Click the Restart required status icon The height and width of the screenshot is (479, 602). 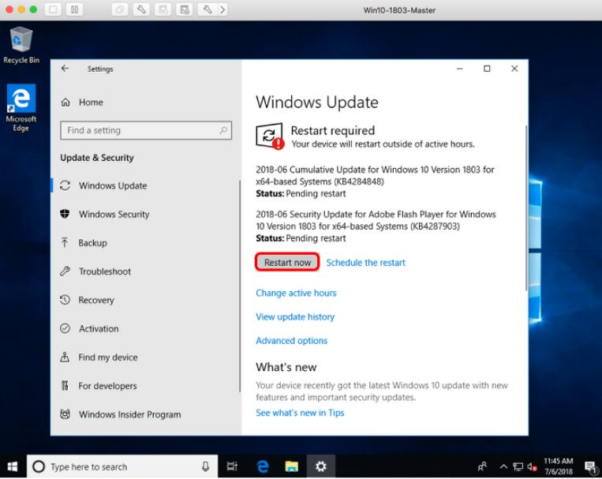click(x=270, y=136)
